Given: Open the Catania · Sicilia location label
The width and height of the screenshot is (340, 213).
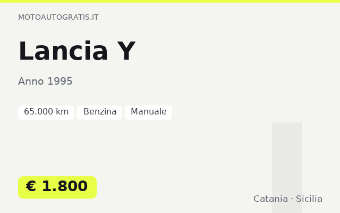Looking at the screenshot, I should [288, 199].
